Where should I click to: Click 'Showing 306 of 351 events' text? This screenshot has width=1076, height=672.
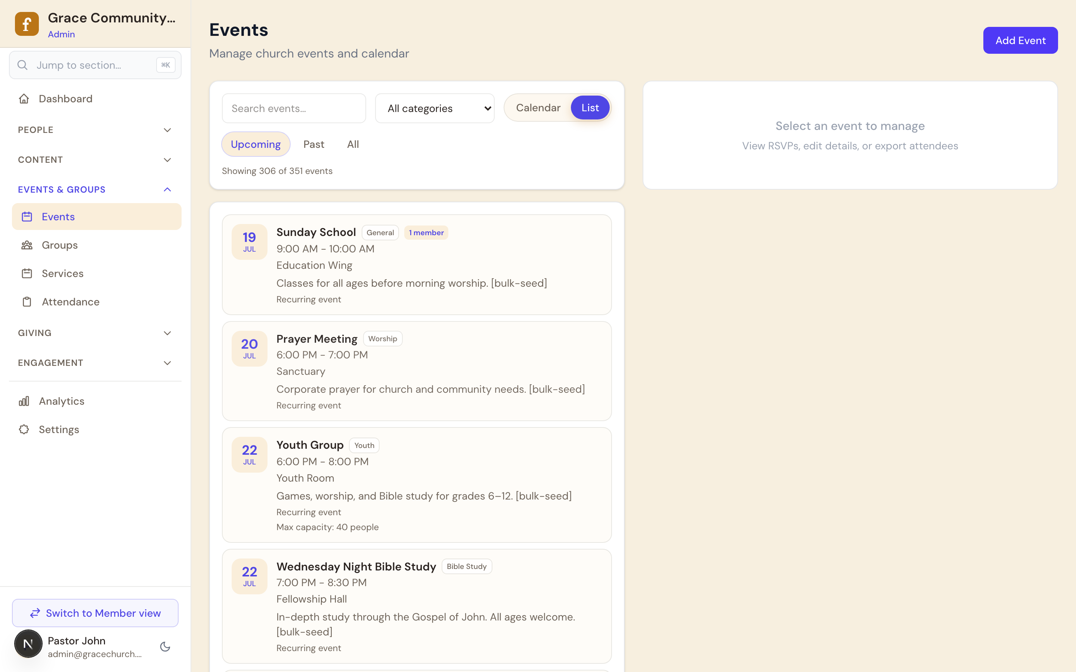tap(277, 171)
